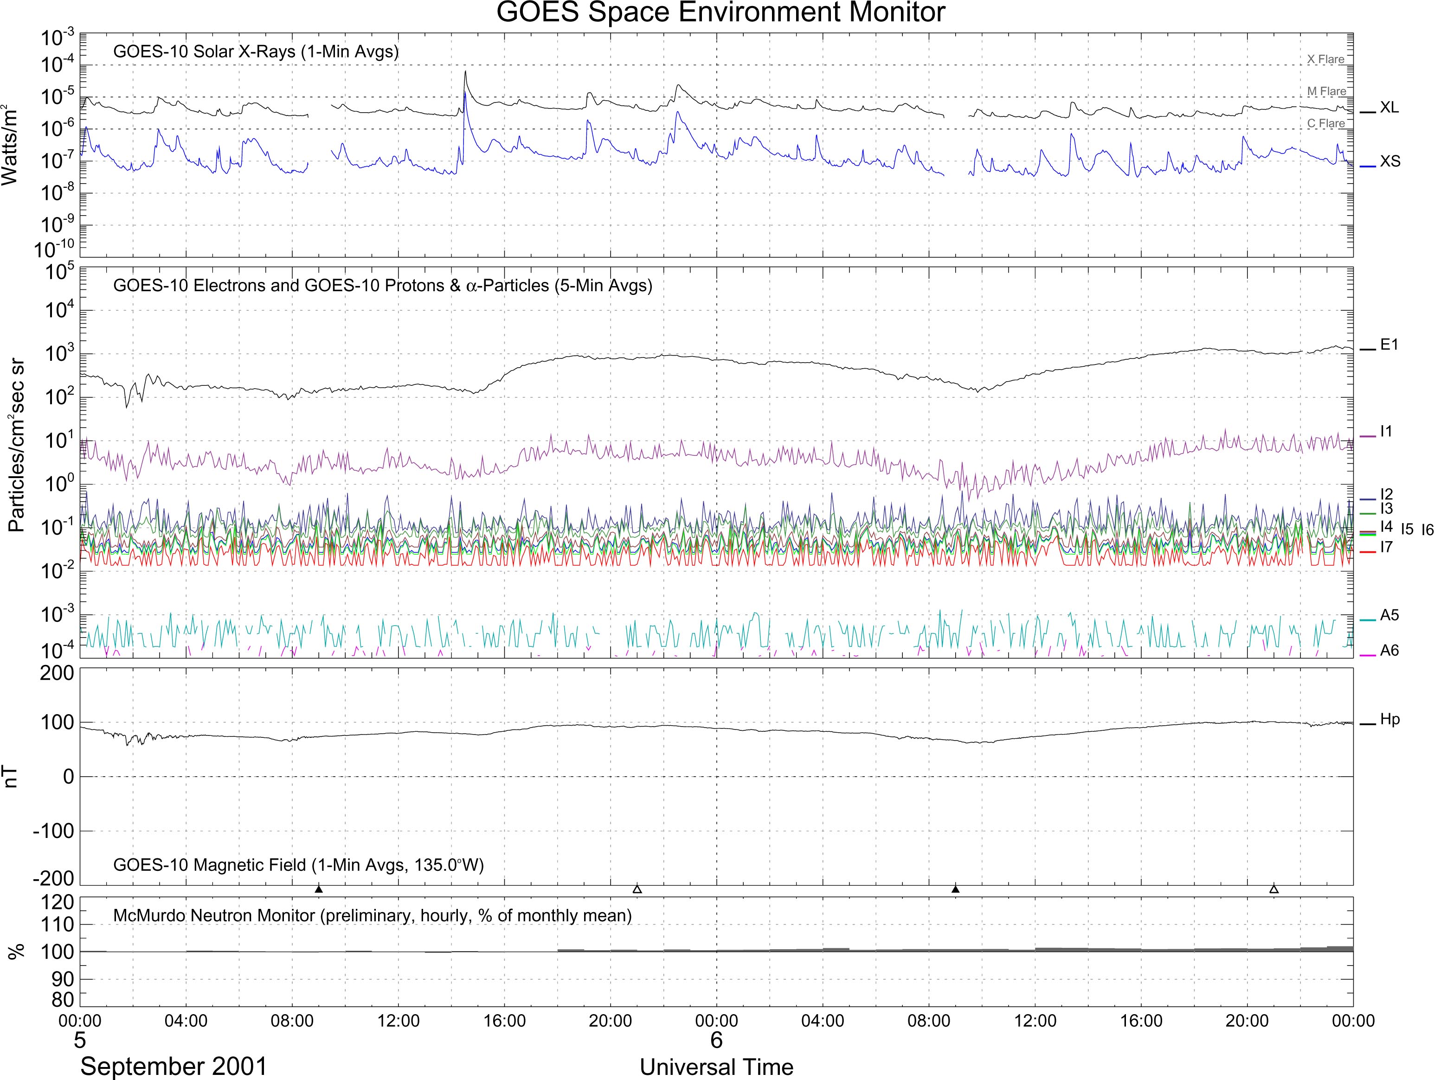
Task: Click the McMurdo Neutron Monitor panel title
Action: pos(372,915)
